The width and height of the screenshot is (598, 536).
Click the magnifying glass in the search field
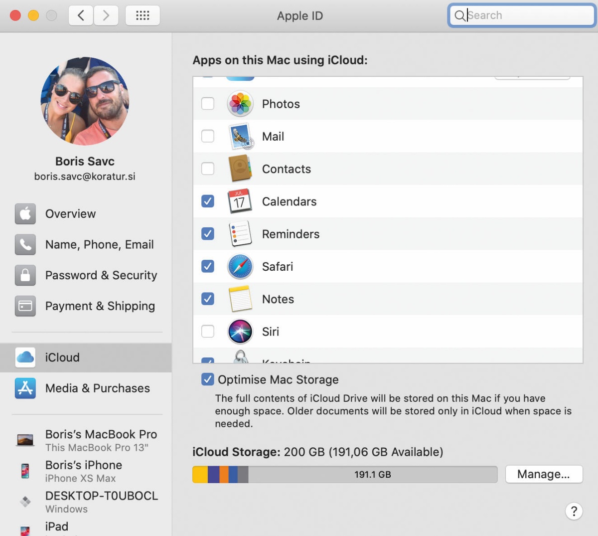click(459, 15)
